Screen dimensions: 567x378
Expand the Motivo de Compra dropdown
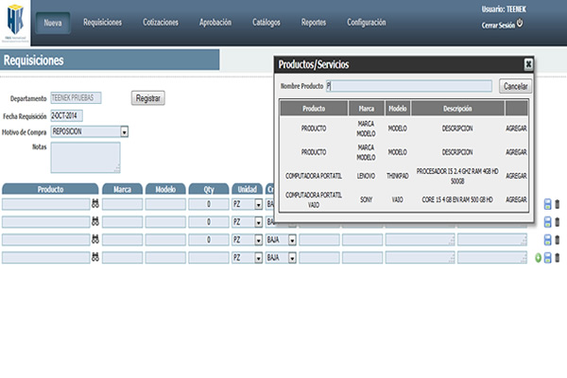click(x=124, y=131)
